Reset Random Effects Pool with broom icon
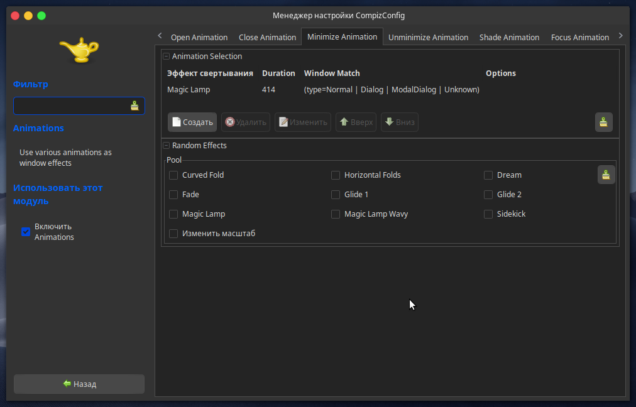The width and height of the screenshot is (636, 407). pos(606,175)
